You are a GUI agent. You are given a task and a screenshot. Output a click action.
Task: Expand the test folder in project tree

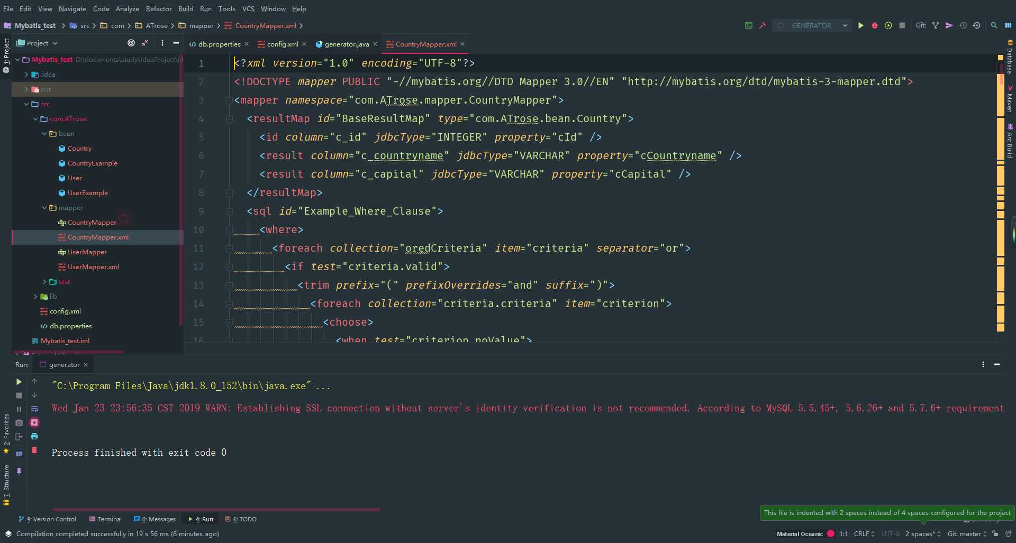(x=44, y=282)
